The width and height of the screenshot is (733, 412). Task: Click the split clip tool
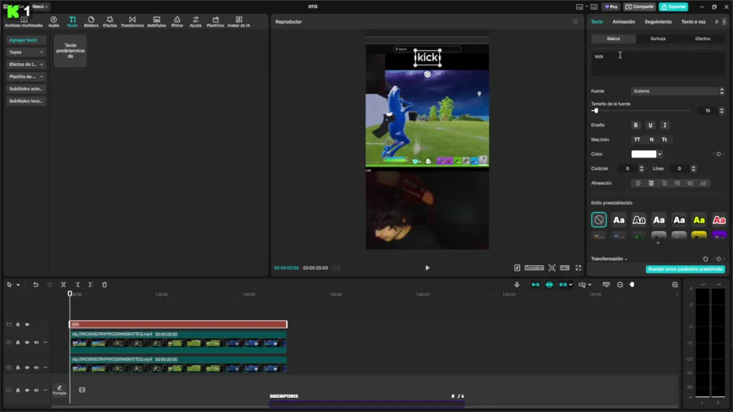[64, 284]
